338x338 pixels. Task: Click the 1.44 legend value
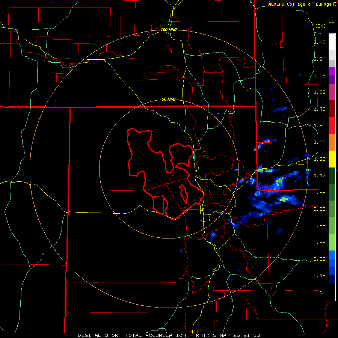click(320, 142)
